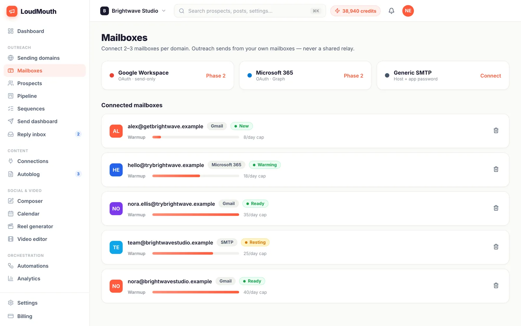This screenshot has height=326, width=521.
Task: Navigate to Automations
Action: coord(45,266)
